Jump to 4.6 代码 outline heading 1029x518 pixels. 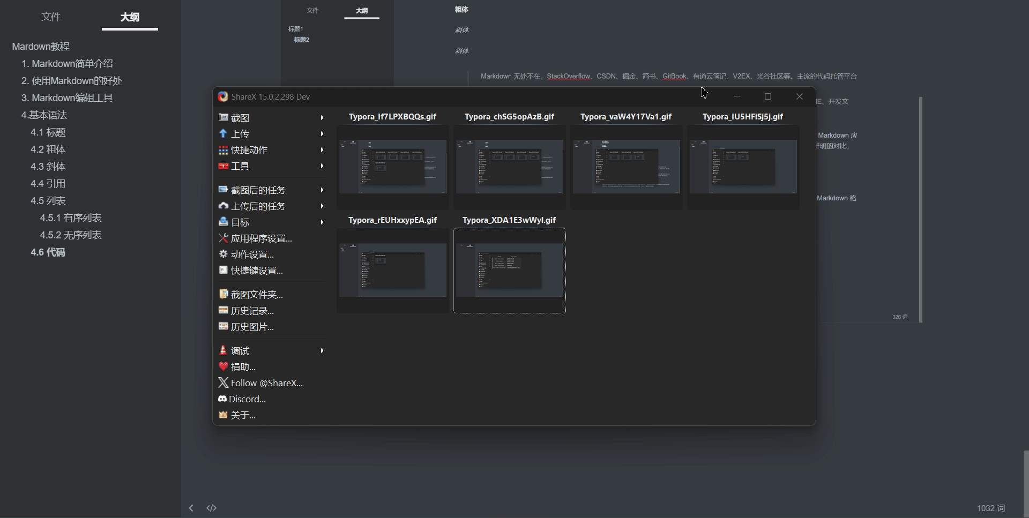click(48, 252)
